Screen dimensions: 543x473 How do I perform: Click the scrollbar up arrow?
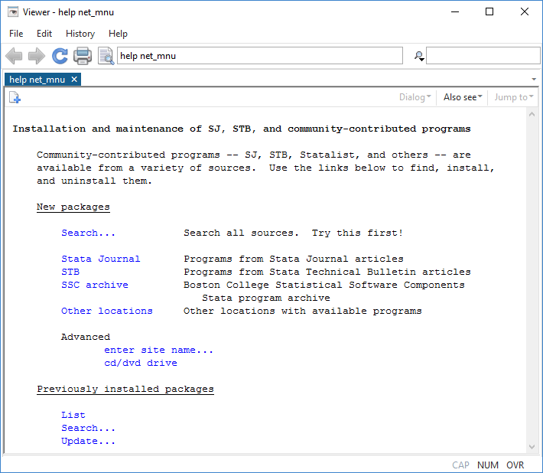(x=532, y=114)
